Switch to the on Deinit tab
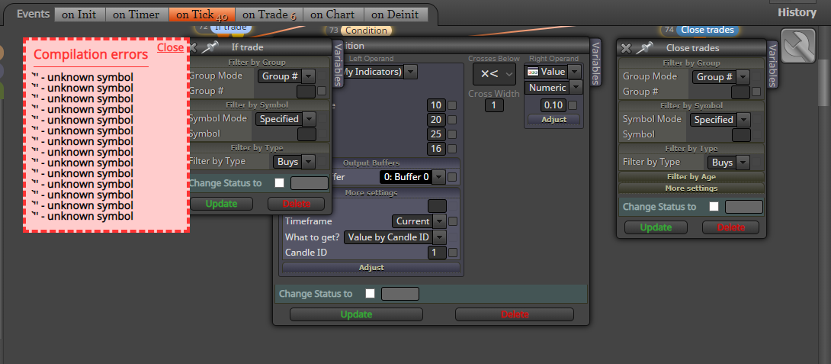Viewport: 831px width, 364px height. pyautogui.click(x=396, y=14)
